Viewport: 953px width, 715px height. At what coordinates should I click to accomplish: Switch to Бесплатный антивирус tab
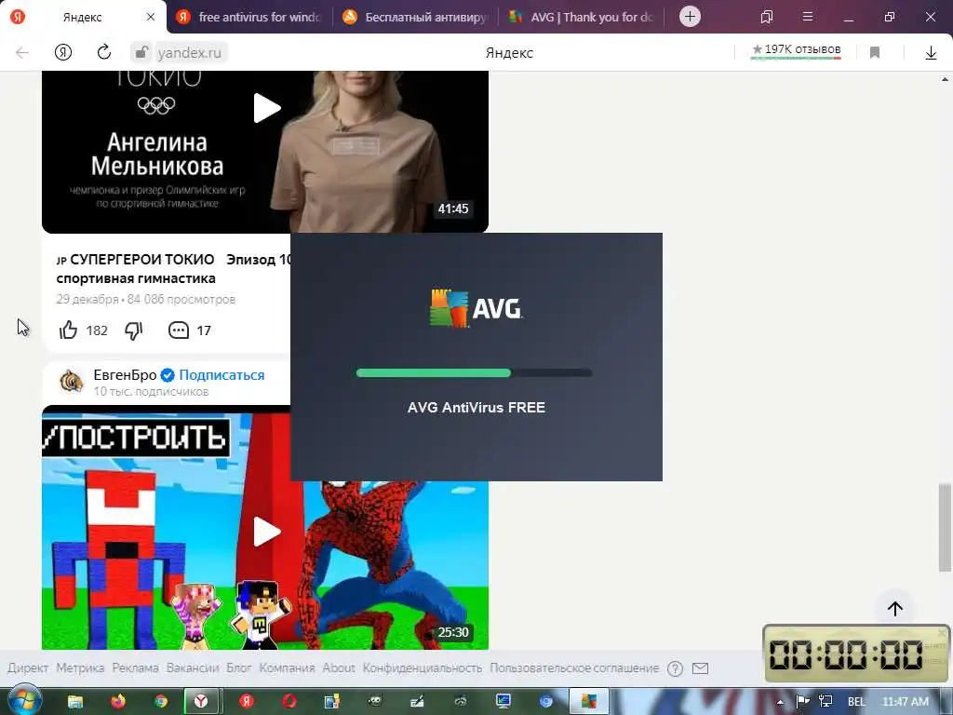416,17
